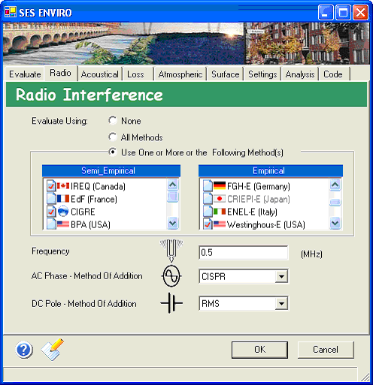Open the blue question mark help icon
Viewport: 373px width, 385px height.
pyautogui.click(x=24, y=350)
